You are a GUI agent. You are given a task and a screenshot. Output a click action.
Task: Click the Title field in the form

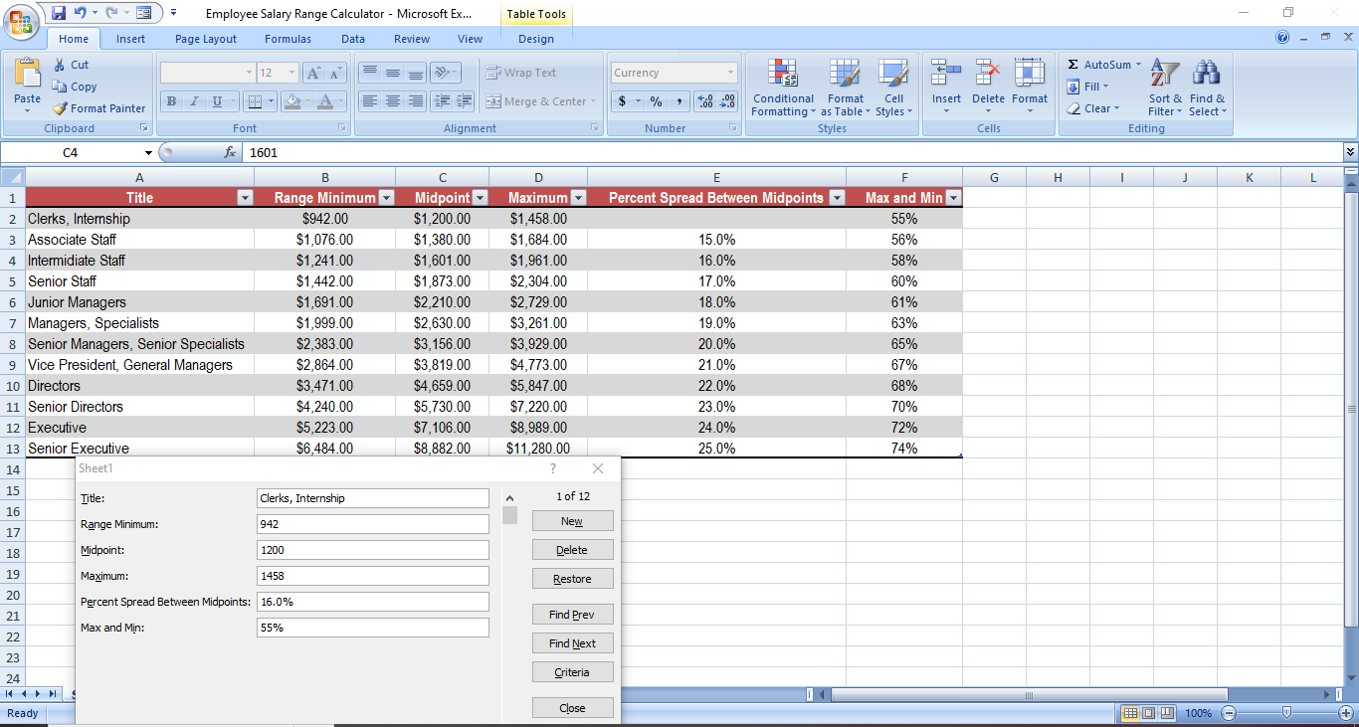pos(373,498)
